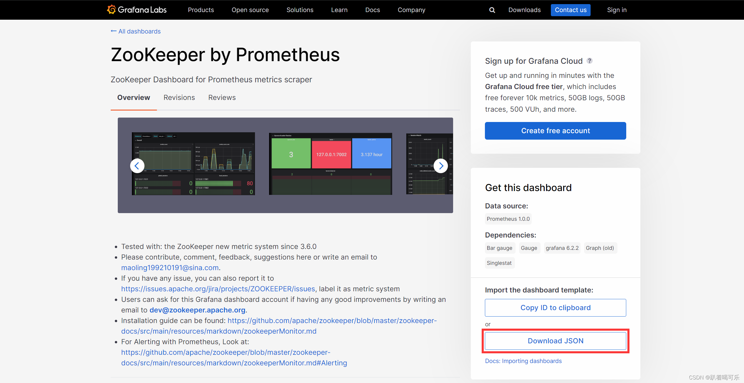Expand the Open source navigation dropdown
744x383 pixels.
(x=251, y=10)
